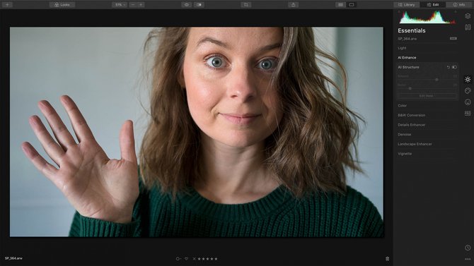Click the color label circle
Screen dimensions: 474x266
coord(178,259)
